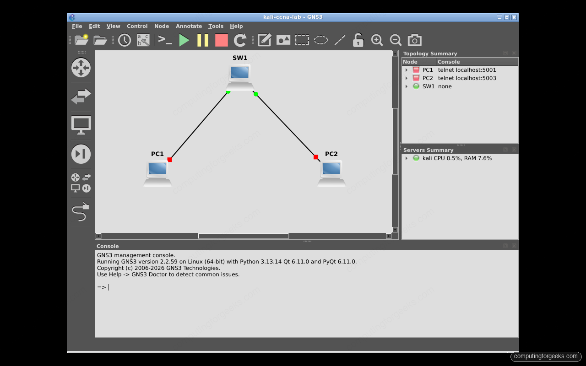Image resolution: width=586 pixels, height=366 pixels.
Task: Click the Open project folder icon
Action: (x=100, y=40)
